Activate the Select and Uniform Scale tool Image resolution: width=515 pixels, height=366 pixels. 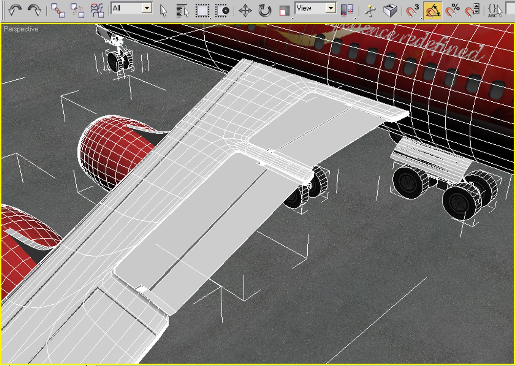(284, 11)
